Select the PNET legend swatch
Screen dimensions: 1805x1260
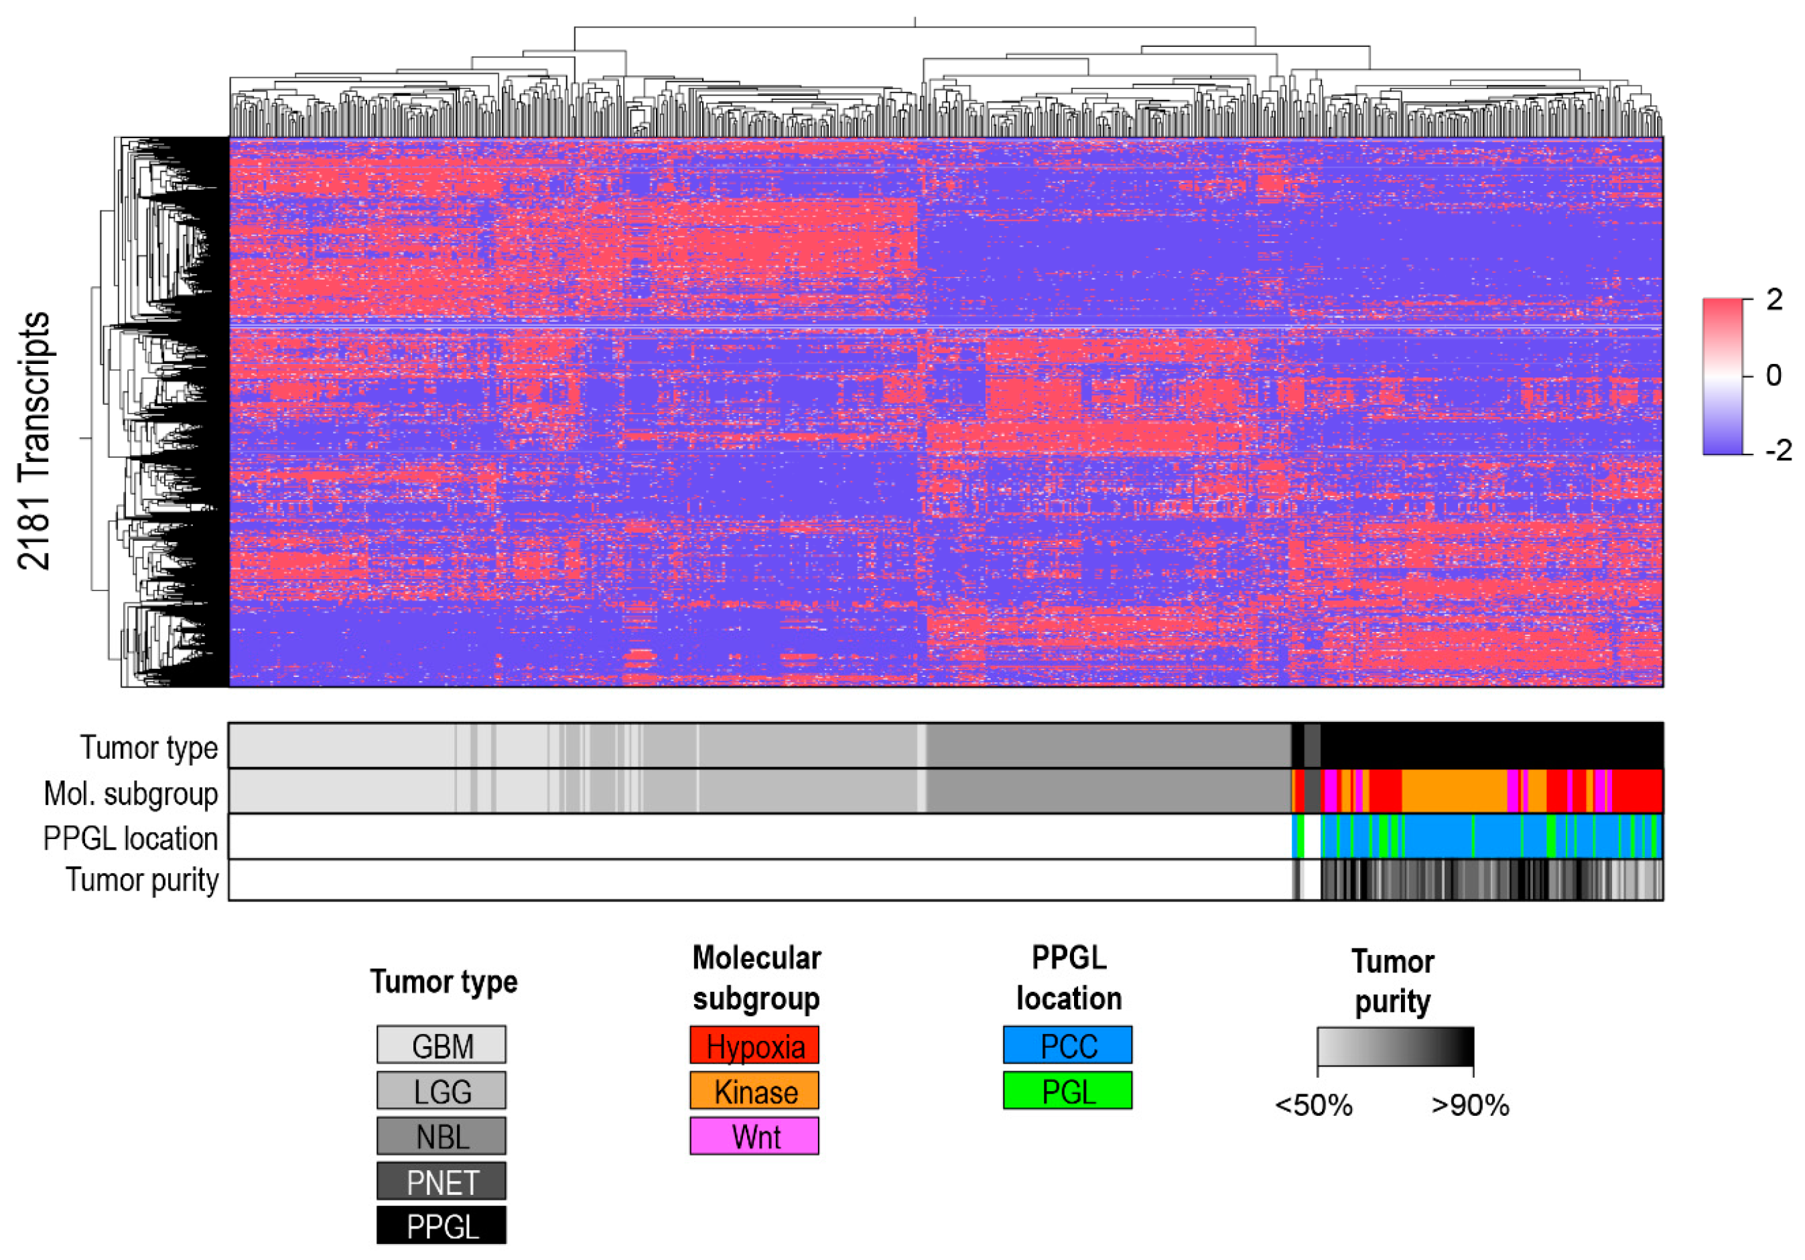(x=441, y=1182)
